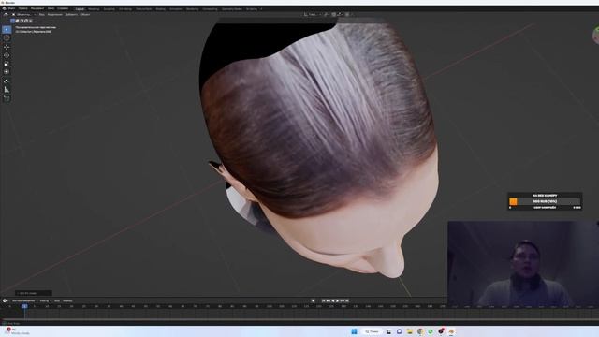The height and width of the screenshot is (337, 599).
Task: Click the blue current frame marker
Action: click(24, 306)
